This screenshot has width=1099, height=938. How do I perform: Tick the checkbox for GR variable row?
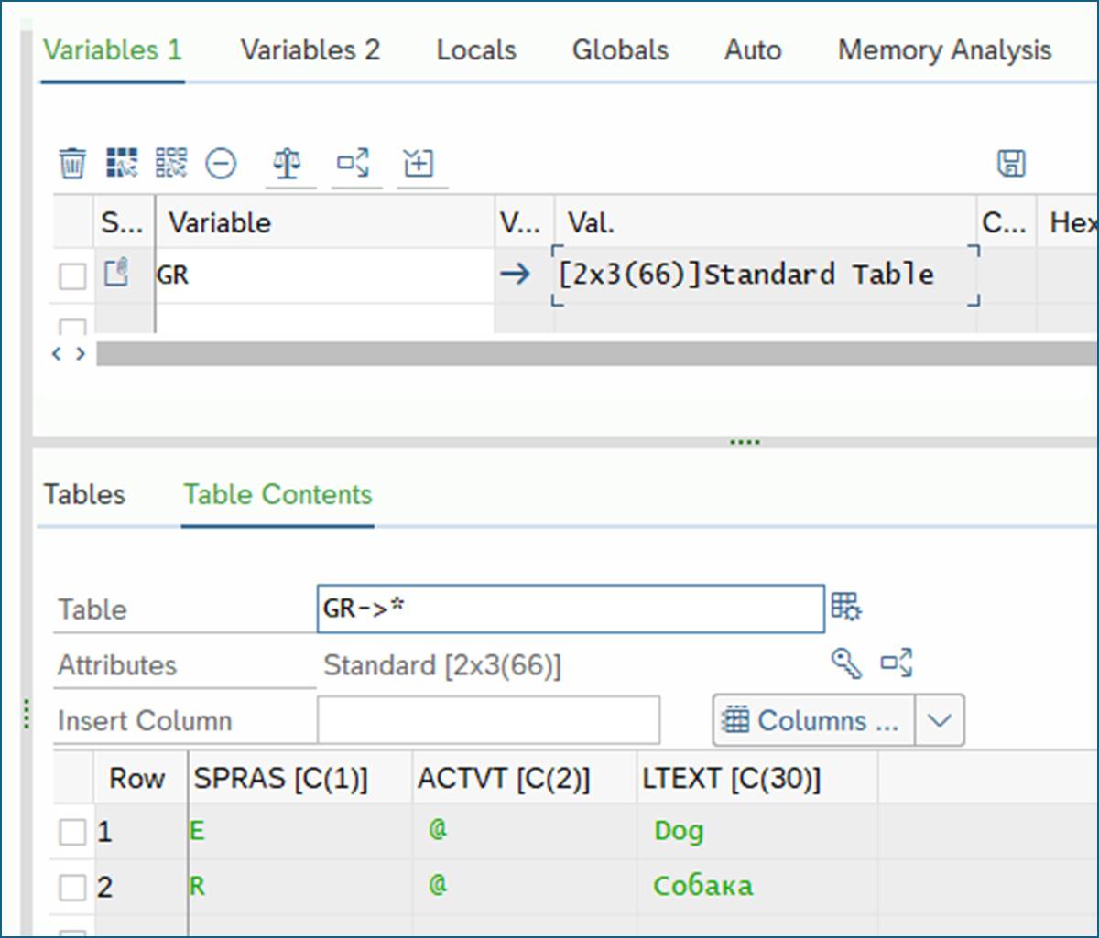(72, 275)
